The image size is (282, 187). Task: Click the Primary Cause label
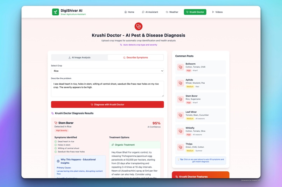coord(64,168)
